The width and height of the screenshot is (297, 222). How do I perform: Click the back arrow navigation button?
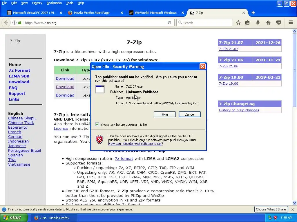(6, 23)
